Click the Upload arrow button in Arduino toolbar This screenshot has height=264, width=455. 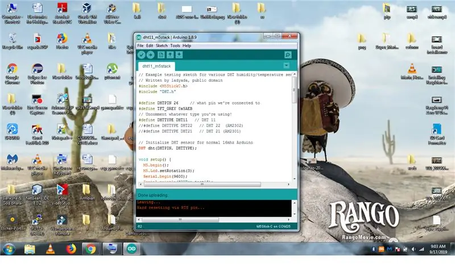click(x=150, y=55)
